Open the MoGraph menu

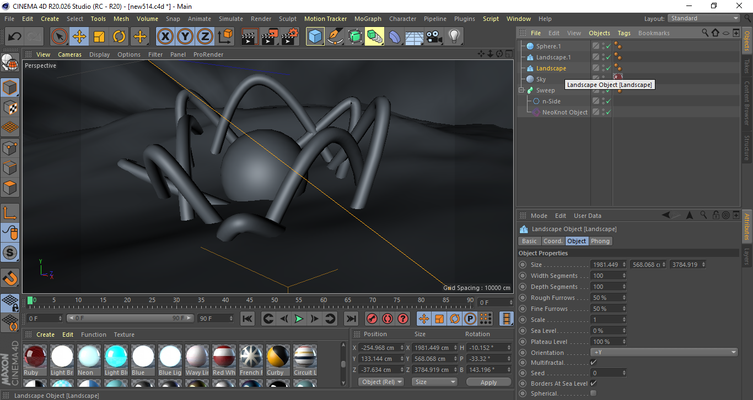pyautogui.click(x=368, y=19)
